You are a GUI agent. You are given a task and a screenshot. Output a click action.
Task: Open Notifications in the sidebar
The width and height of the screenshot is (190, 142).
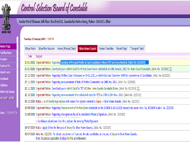click(x=6, y=53)
